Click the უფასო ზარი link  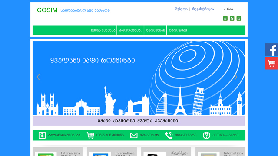click(x=185, y=135)
